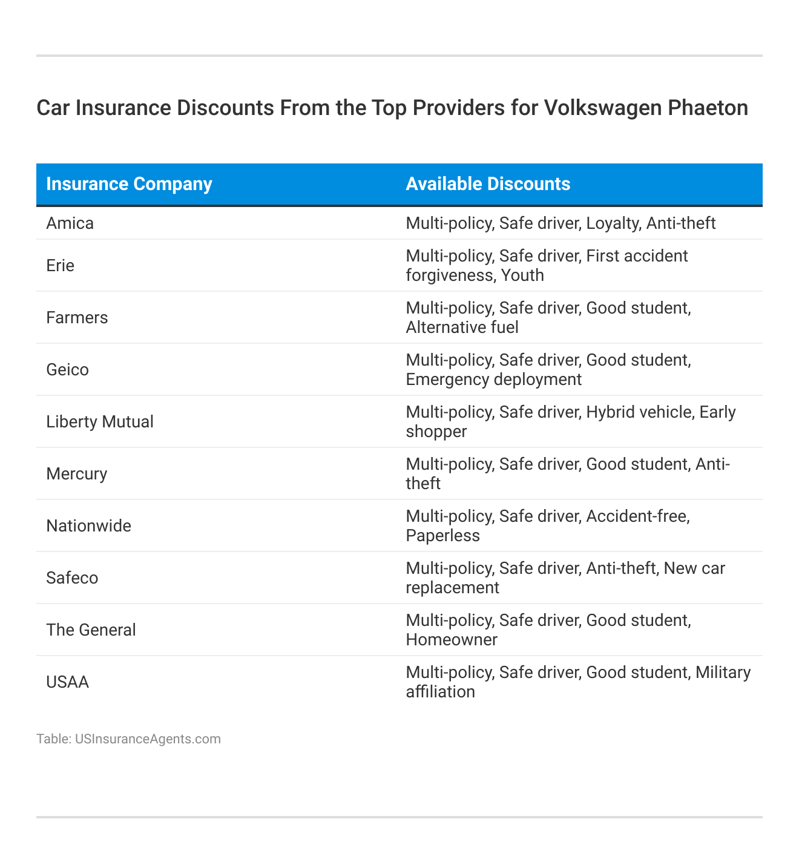Click Liberty Mutual's Hybrid vehicle discounts cell
Viewport: 799px width, 862px height.
click(571, 421)
